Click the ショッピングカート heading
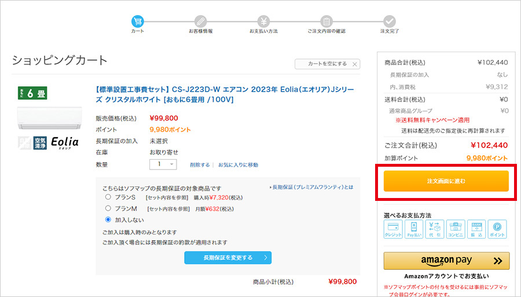 60,60
